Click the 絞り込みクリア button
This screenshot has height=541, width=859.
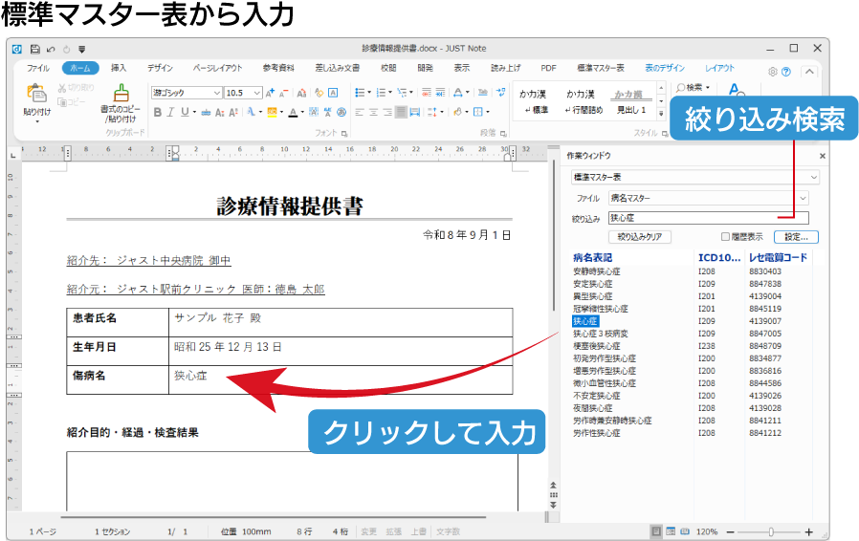(640, 236)
